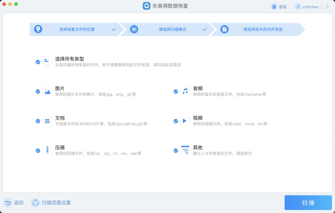Open the yzhizhen account menu

tap(306, 6)
